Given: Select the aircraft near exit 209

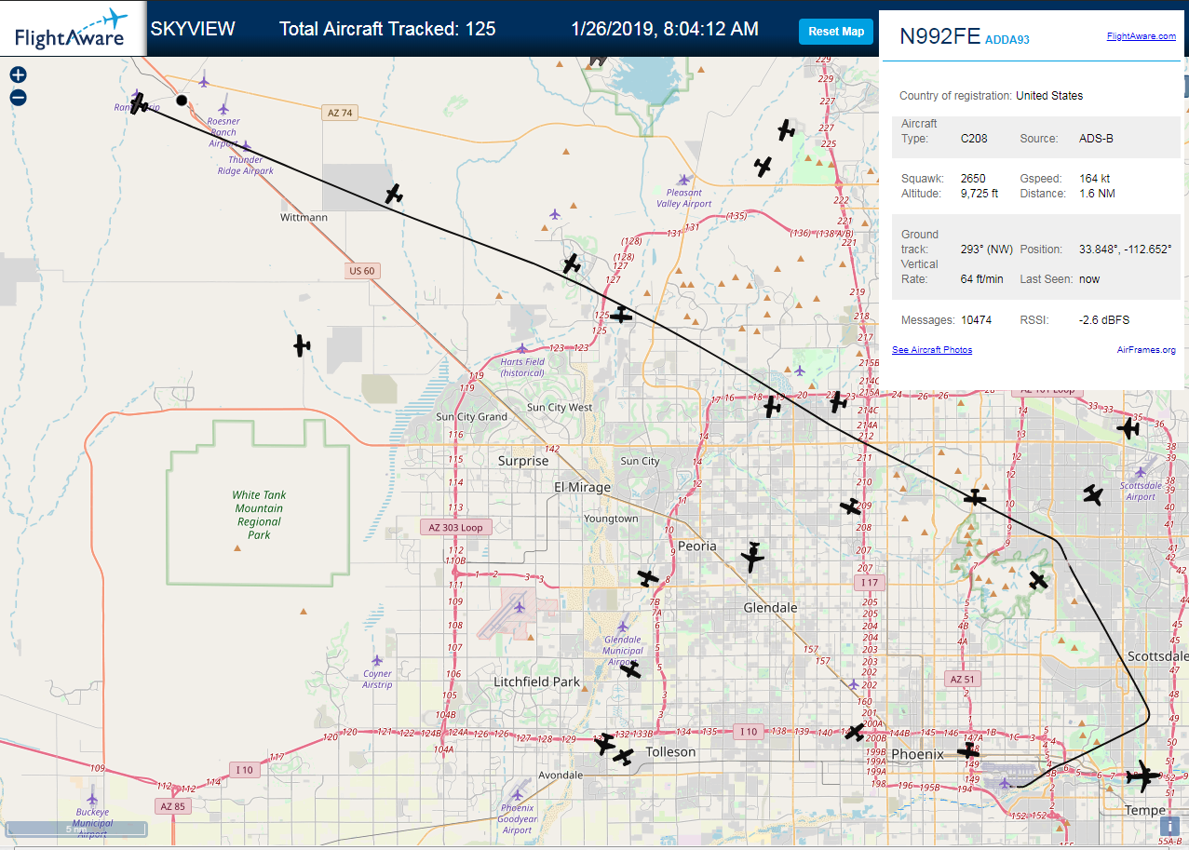Looking at the screenshot, I should click(x=850, y=506).
